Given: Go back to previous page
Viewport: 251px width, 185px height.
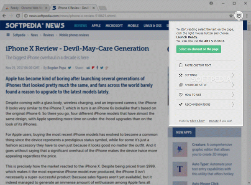Looking at the screenshot, I should [4, 15].
